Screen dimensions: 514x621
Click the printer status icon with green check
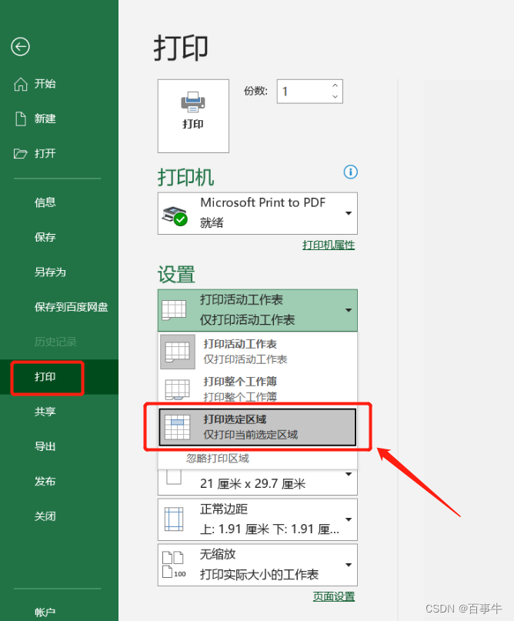(x=175, y=215)
